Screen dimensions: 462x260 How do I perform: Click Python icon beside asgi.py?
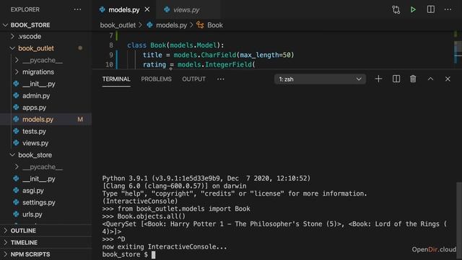(x=16, y=191)
